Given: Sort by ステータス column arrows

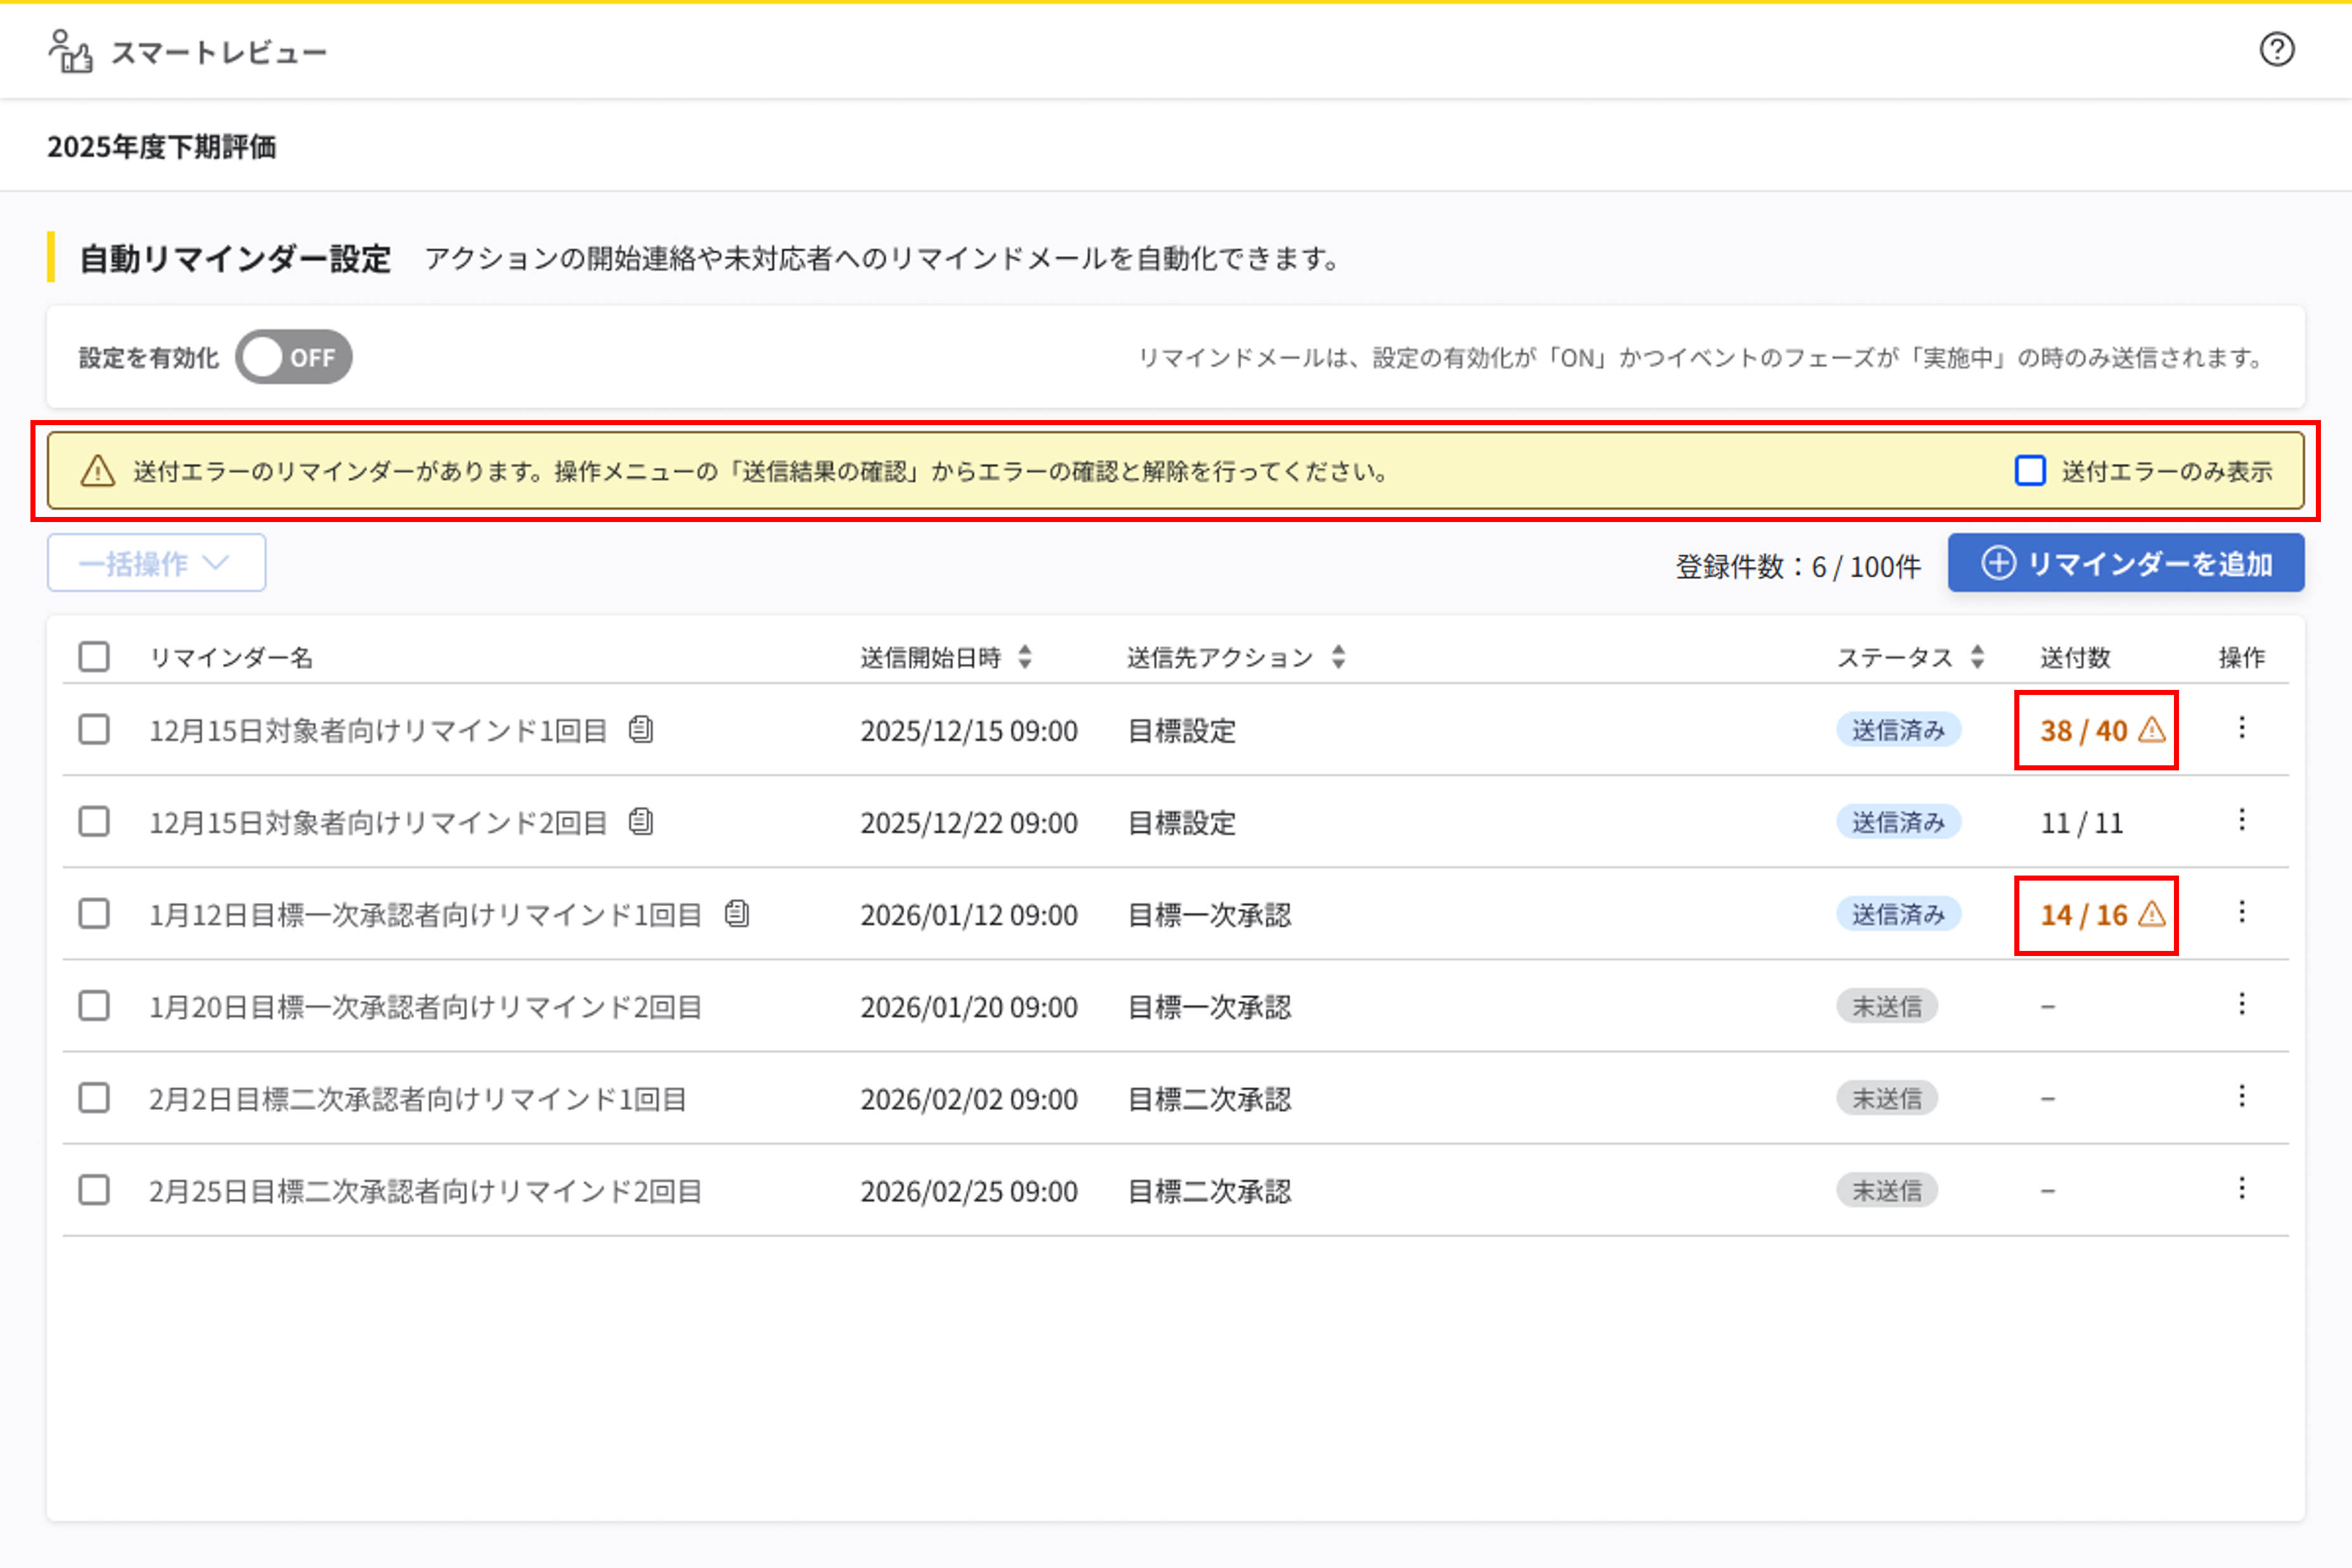Looking at the screenshot, I should tap(1977, 657).
